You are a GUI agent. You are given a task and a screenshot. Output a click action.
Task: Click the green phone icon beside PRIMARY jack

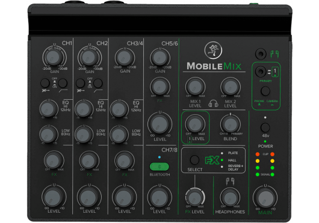click(275, 72)
